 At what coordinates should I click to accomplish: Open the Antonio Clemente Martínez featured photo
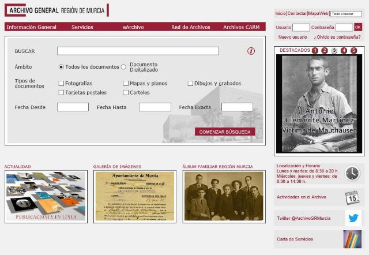point(319,104)
